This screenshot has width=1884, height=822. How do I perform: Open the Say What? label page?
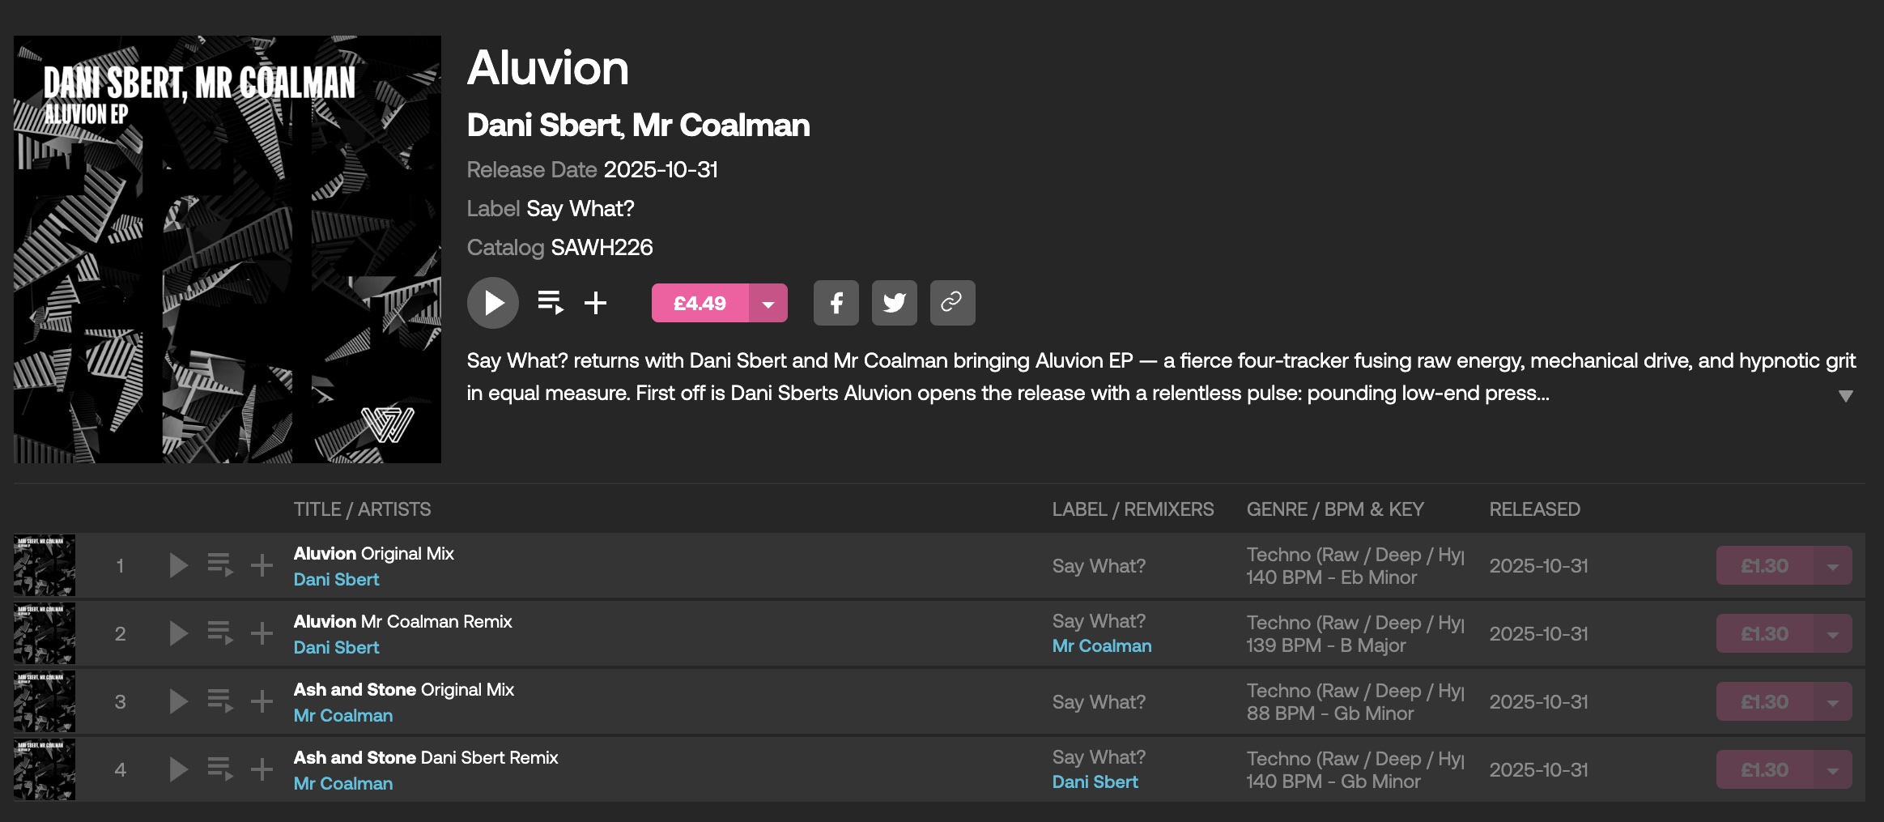coord(580,209)
